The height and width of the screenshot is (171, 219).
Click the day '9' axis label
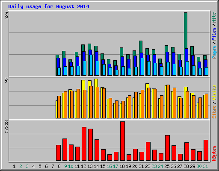coord(65,166)
